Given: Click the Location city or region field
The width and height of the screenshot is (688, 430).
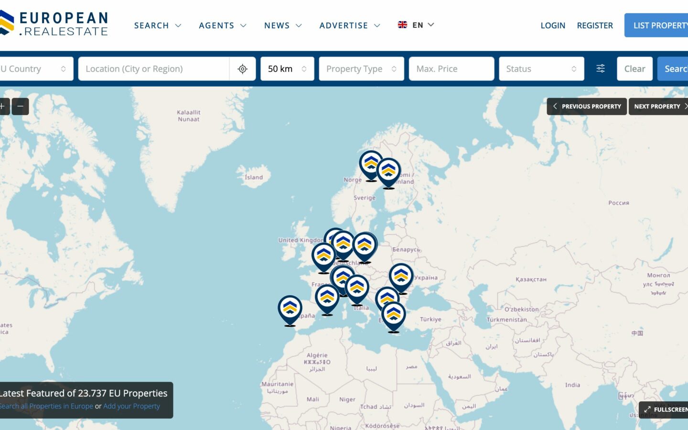Looking at the screenshot, I should [153, 69].
